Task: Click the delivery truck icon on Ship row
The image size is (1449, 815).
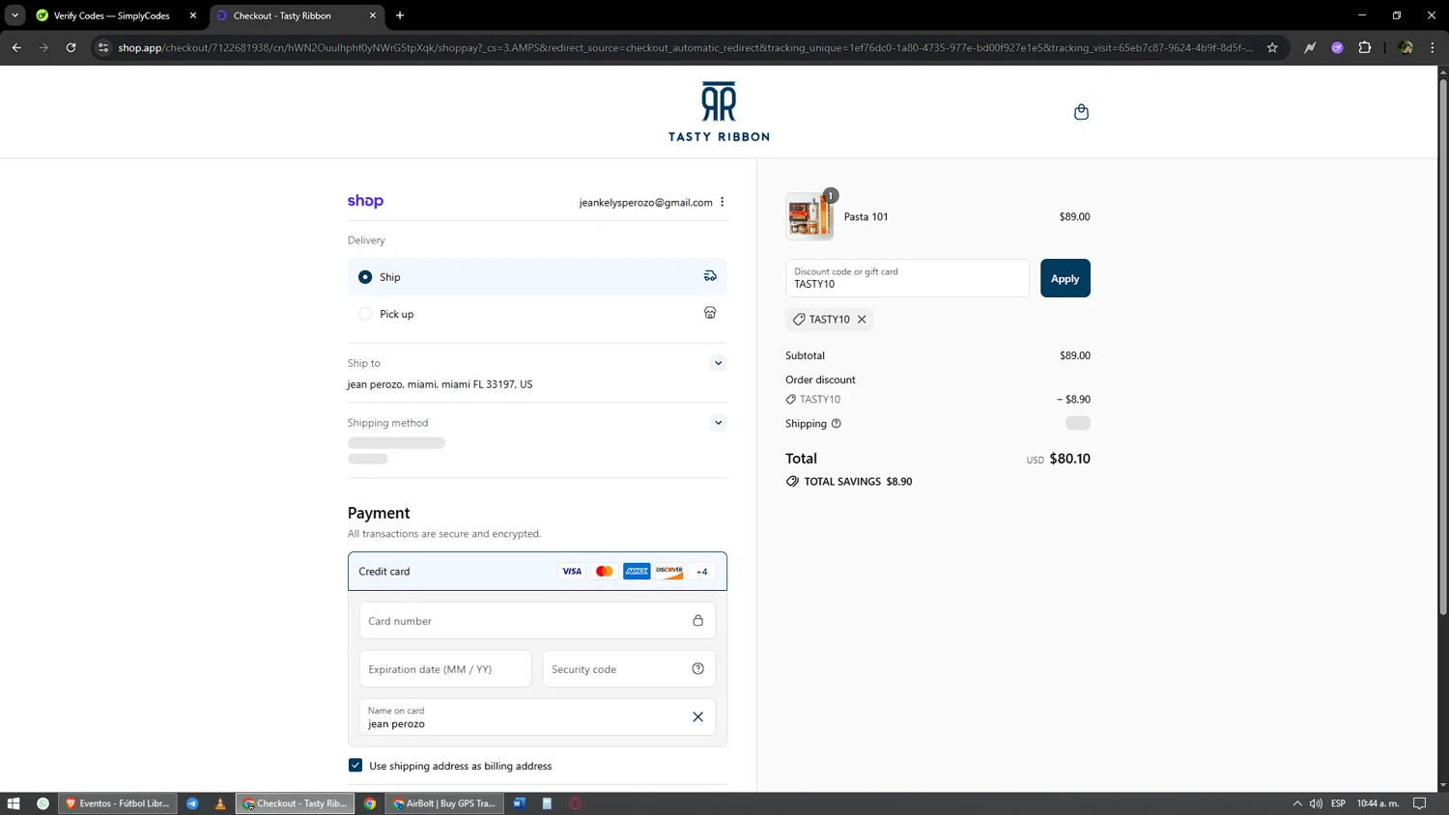Action: pyautogui.click(x=710, y=276)
